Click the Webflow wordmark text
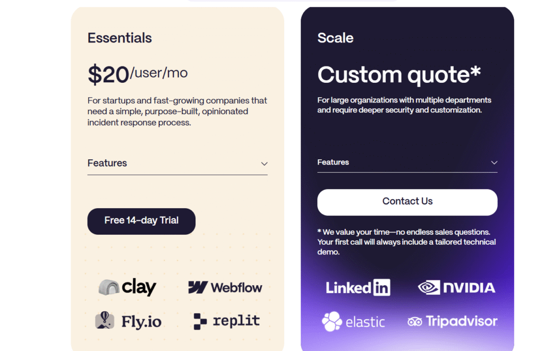Image resolution: width=544 pixels, height=351 pixels. [x=236, y=287]
